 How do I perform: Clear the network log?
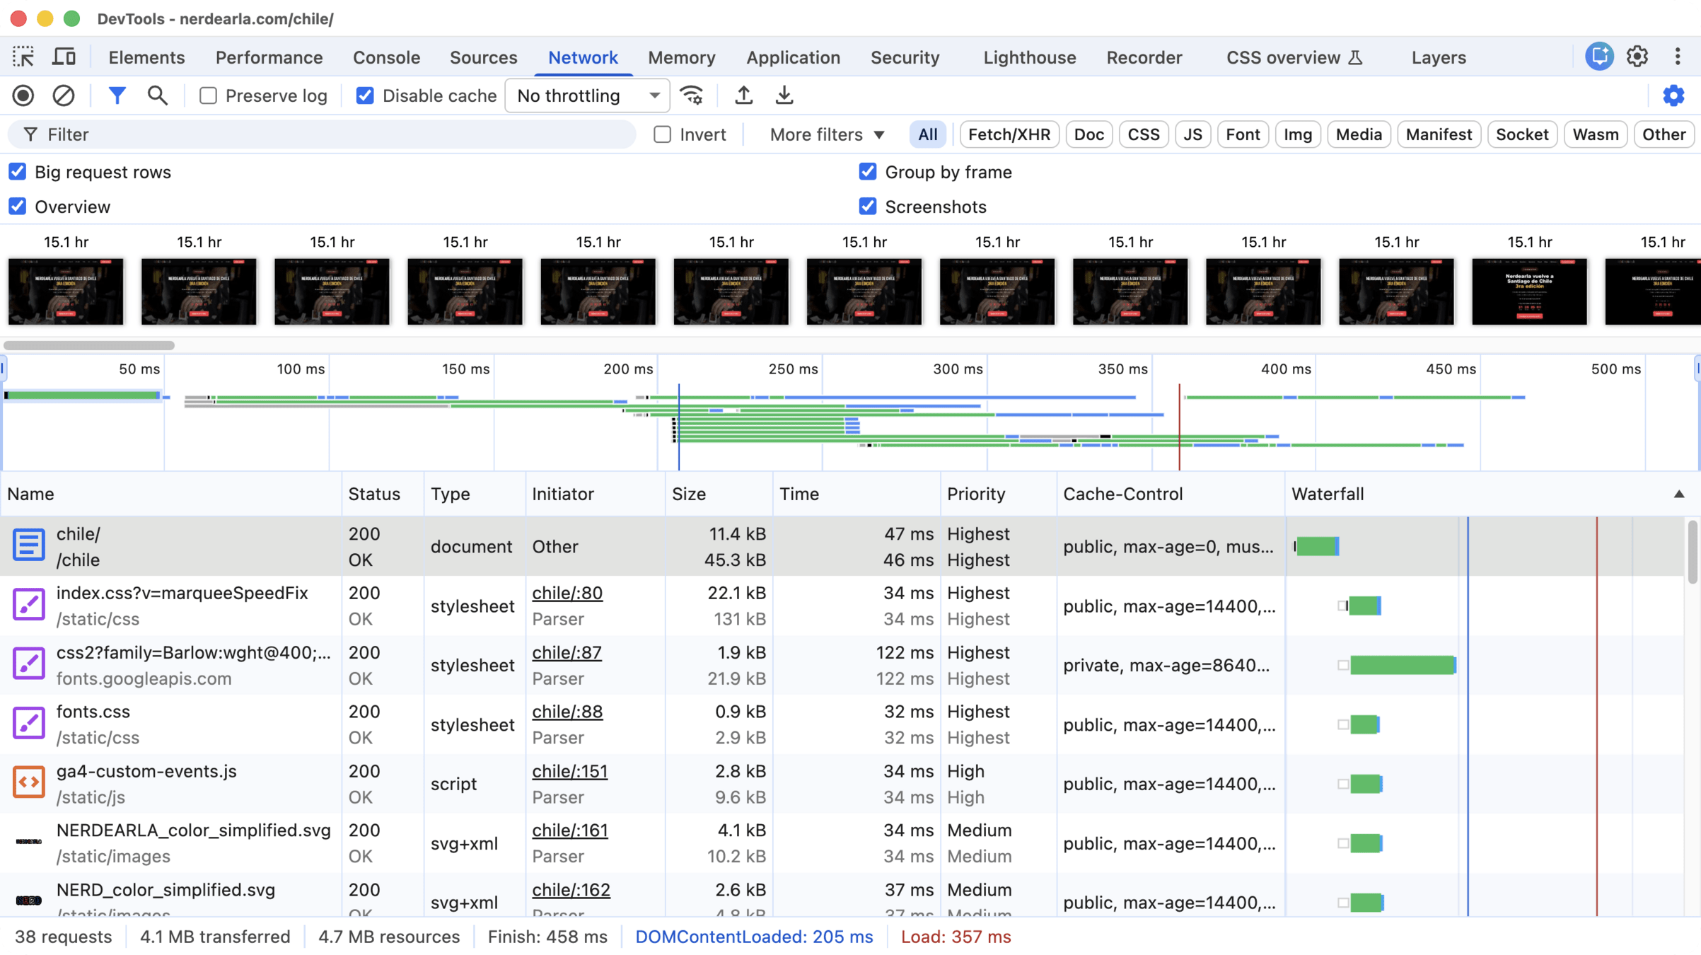click(64, 95)
